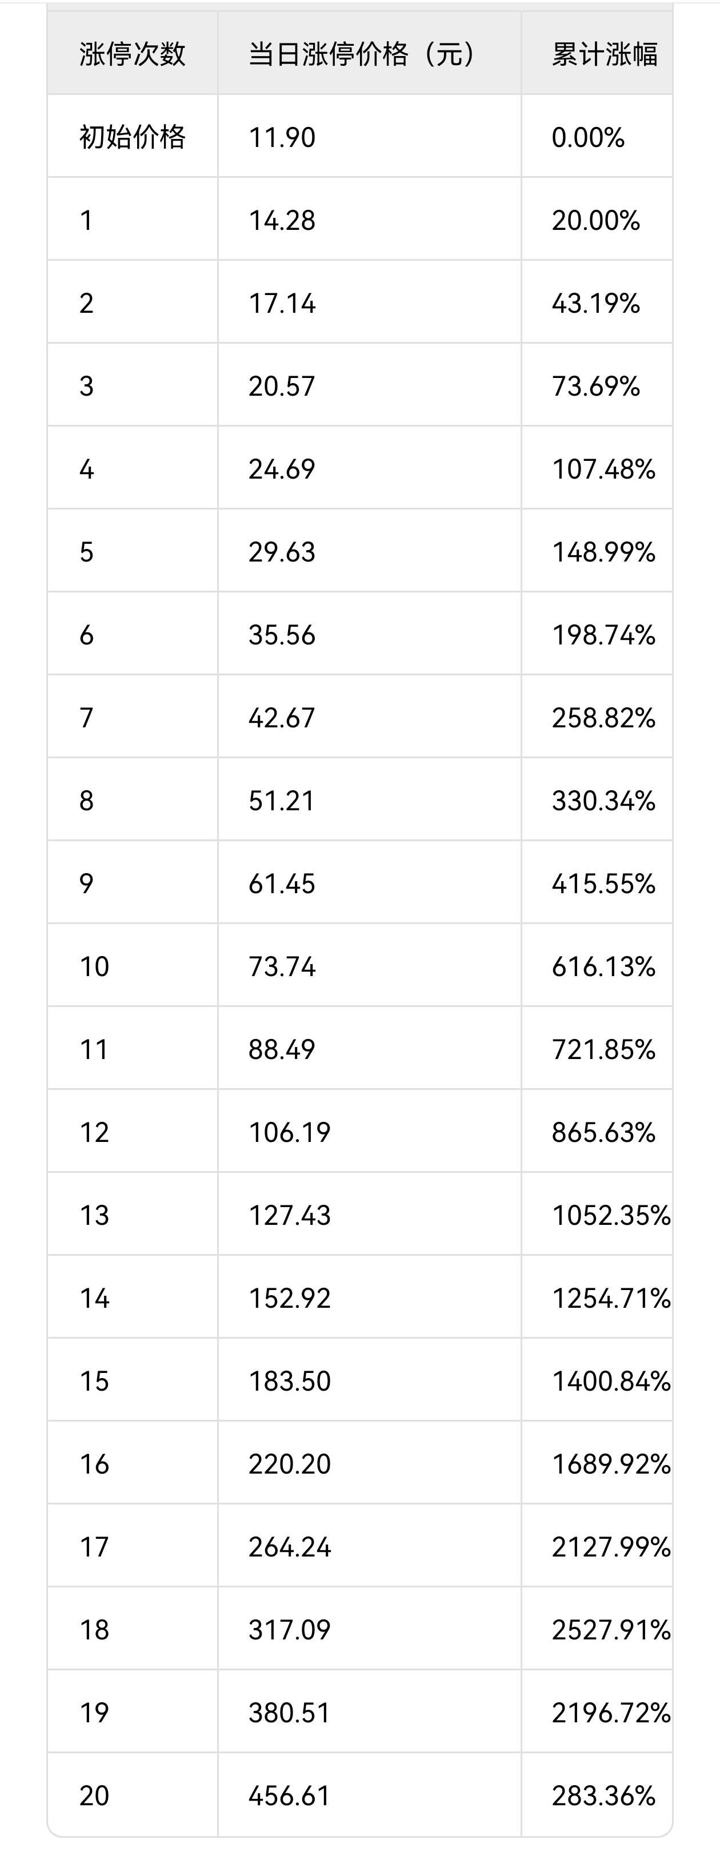Select the 107.48% cumulative gain cell
The image size is (720, 1855).
603,469
